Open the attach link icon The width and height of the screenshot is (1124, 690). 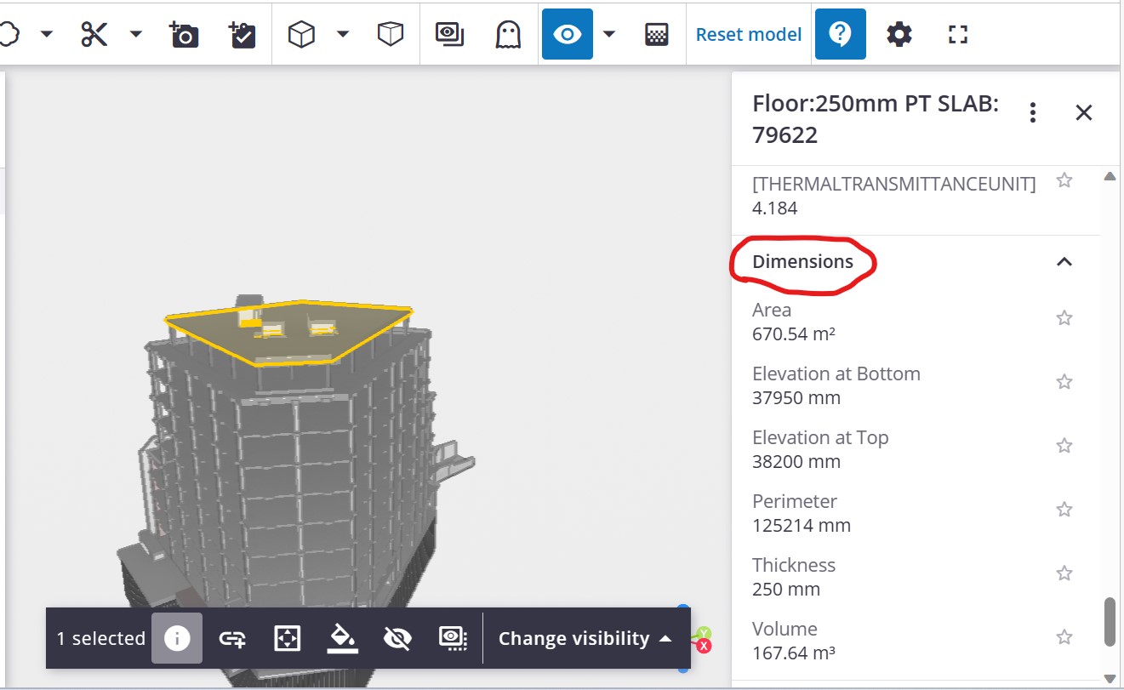[x=231, y=638]
